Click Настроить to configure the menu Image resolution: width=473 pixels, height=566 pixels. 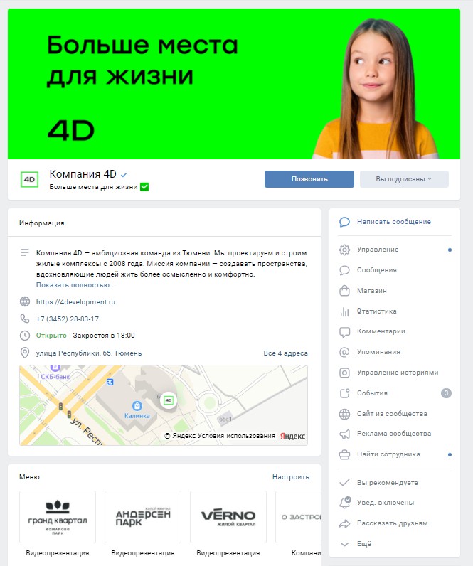click(291, 477)
